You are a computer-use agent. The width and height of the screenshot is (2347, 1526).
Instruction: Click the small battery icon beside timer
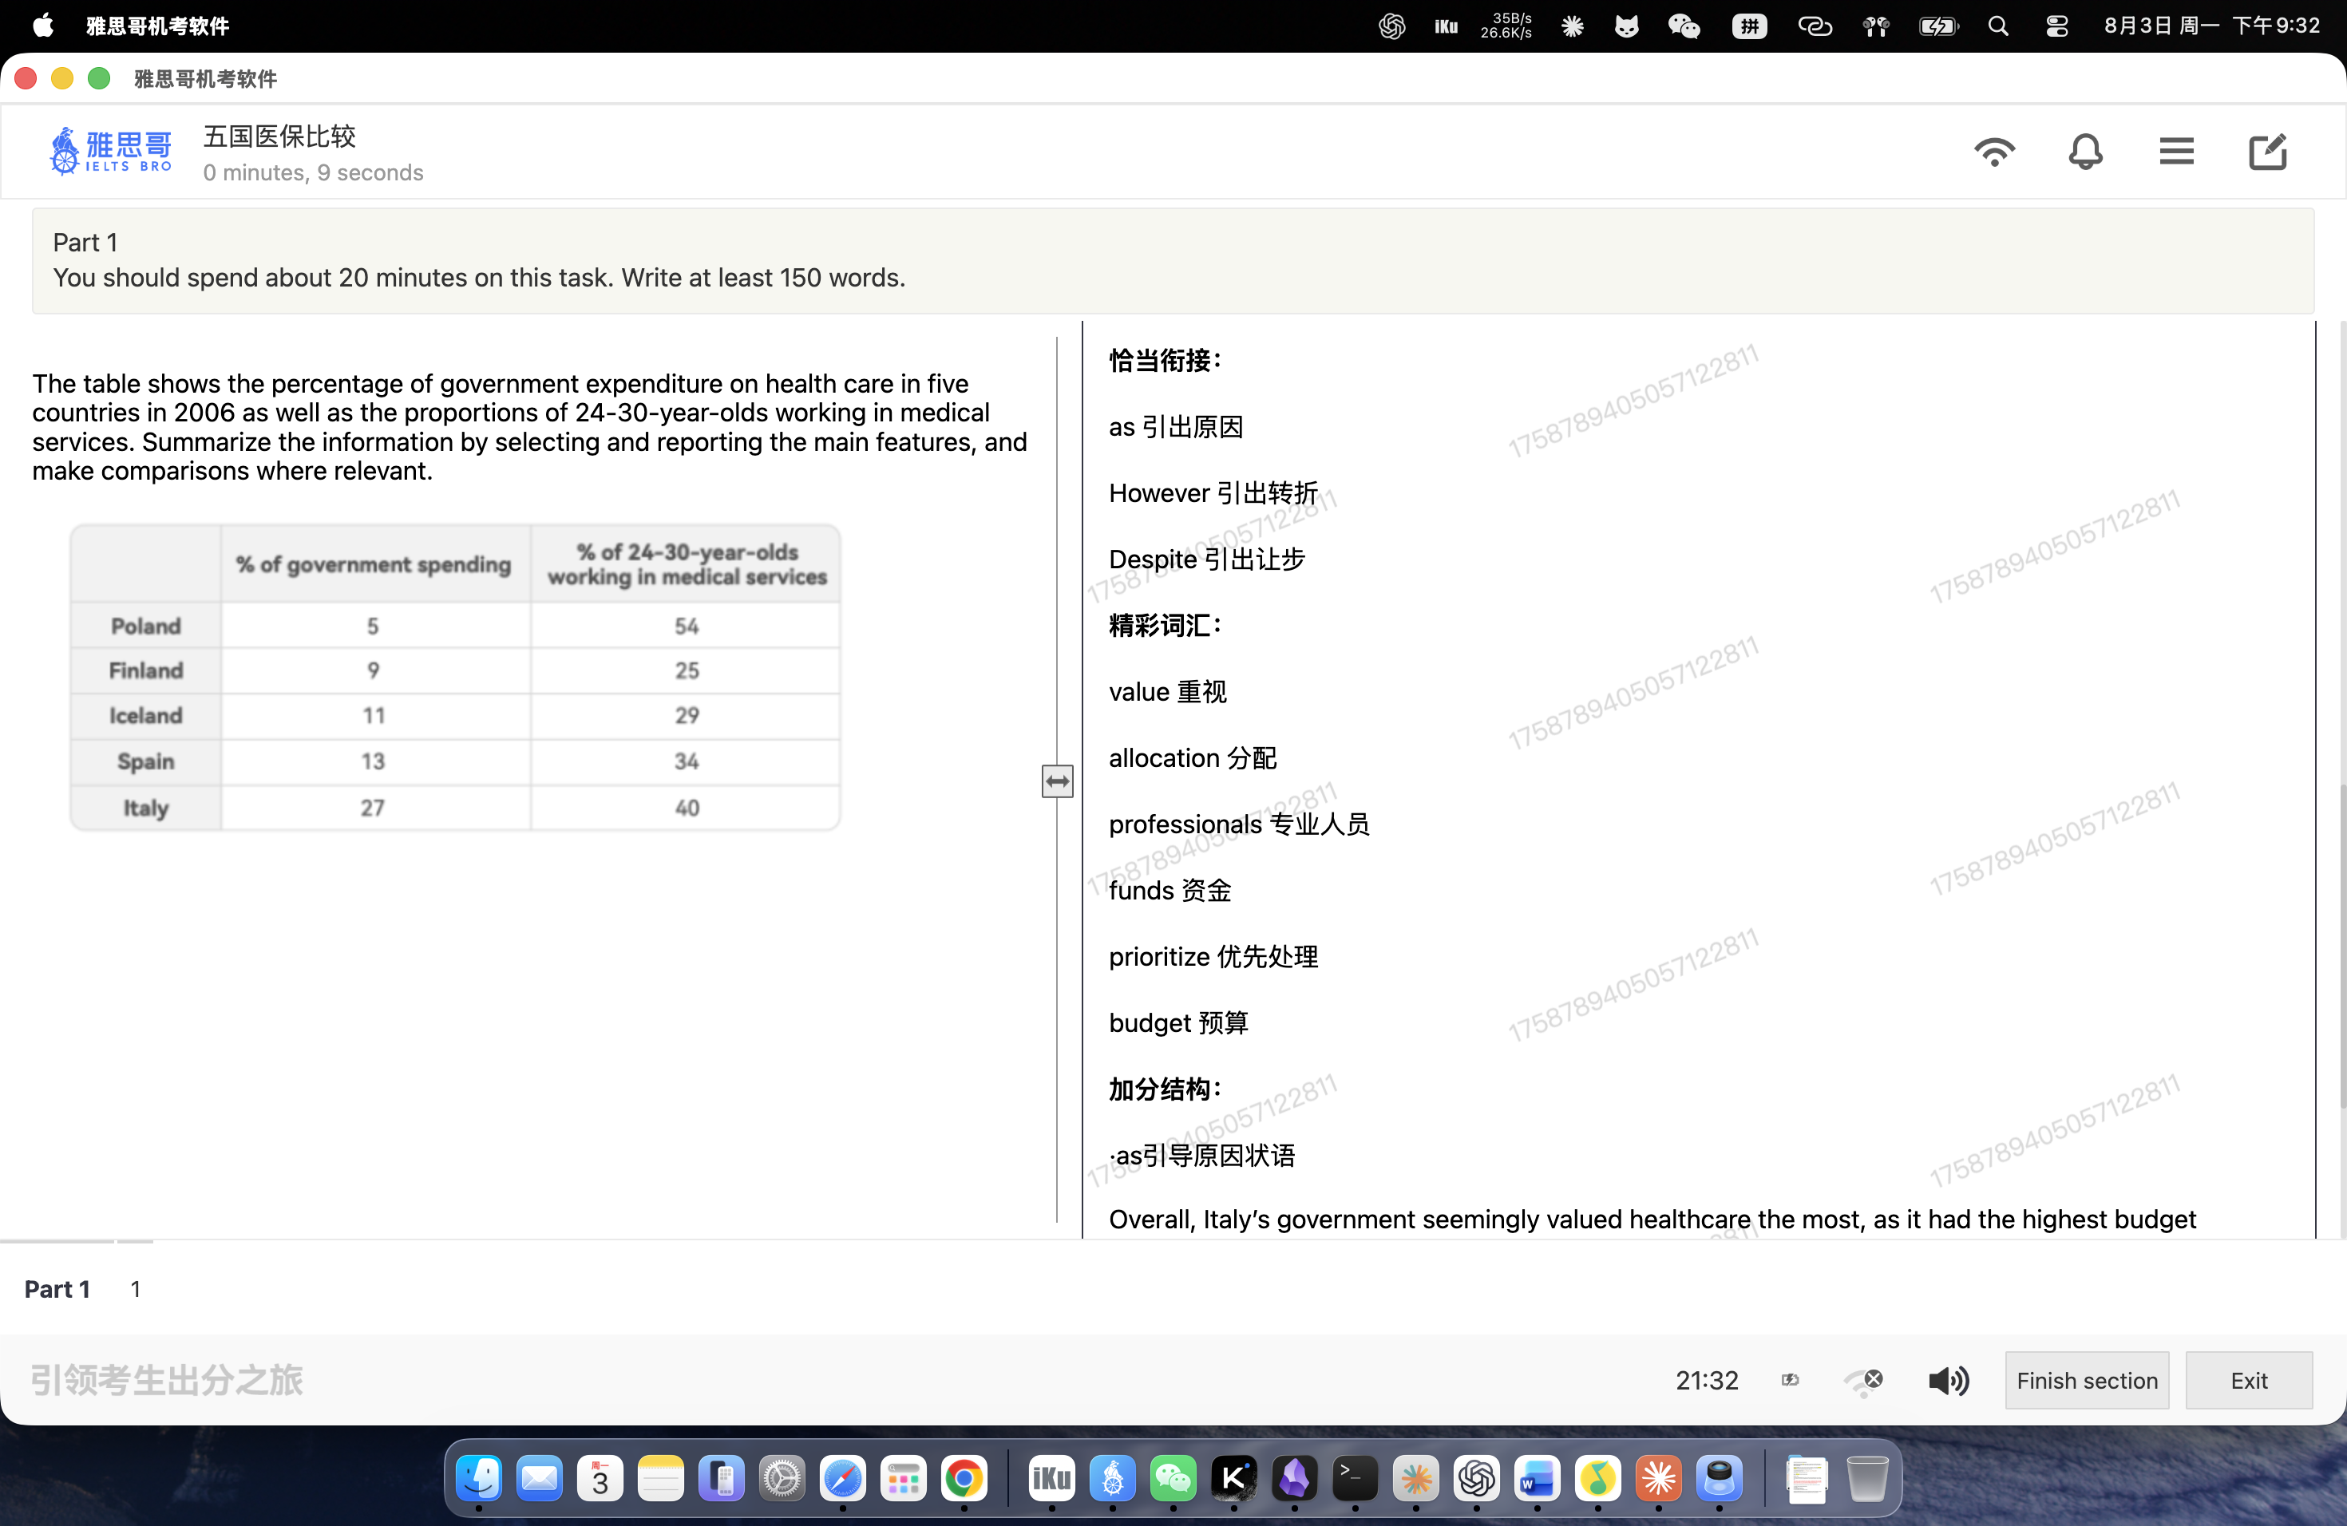pos(1790,1380)
